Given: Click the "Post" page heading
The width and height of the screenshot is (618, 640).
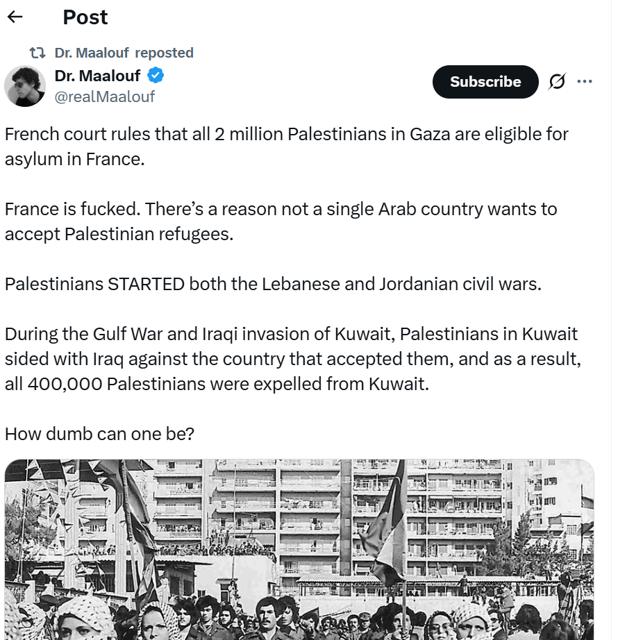Looking at the screenshot, I should [x=85, y=17].
